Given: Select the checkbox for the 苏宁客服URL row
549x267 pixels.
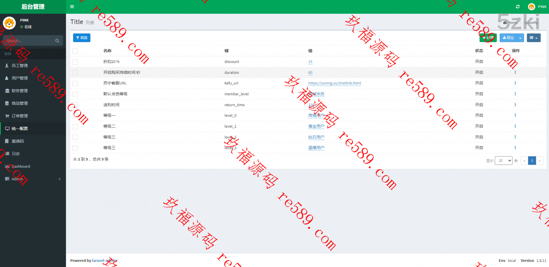Looking at the screenshot, I should coord(75,83).
